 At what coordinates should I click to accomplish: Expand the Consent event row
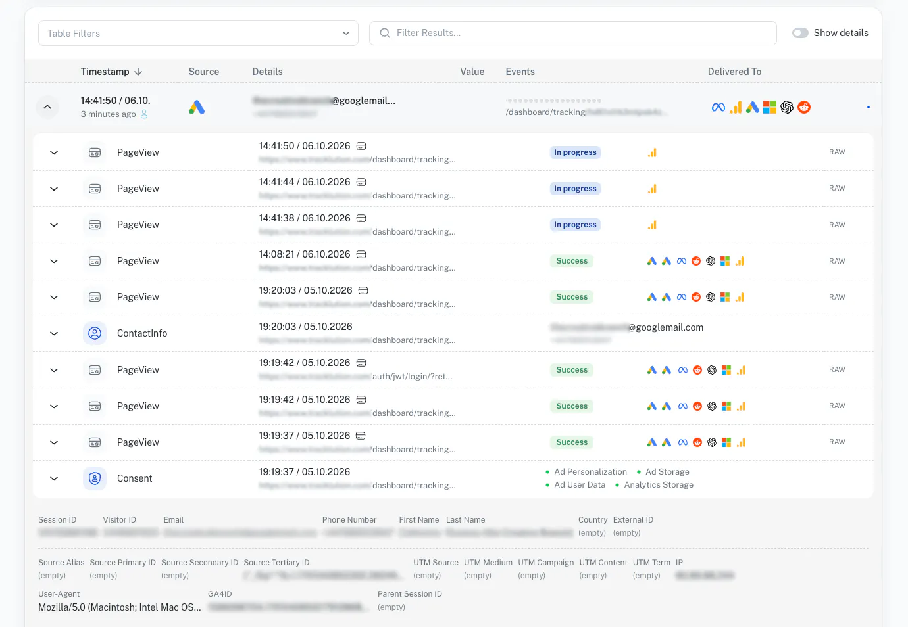coord(54,478)
